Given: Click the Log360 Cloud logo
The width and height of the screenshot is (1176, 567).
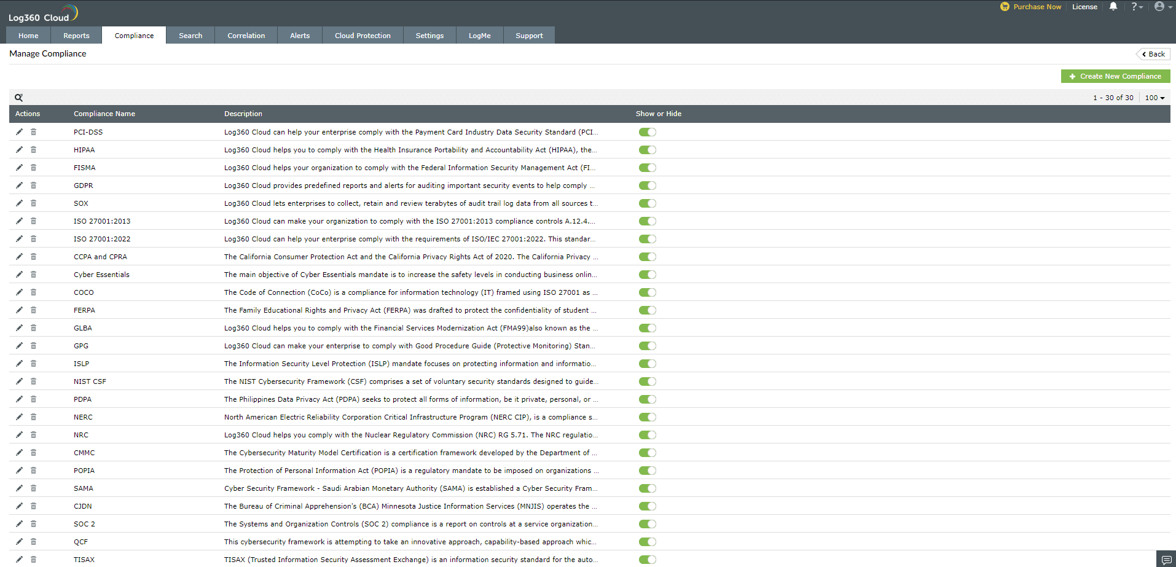Looking at the screenshot, I should [43, 14].
